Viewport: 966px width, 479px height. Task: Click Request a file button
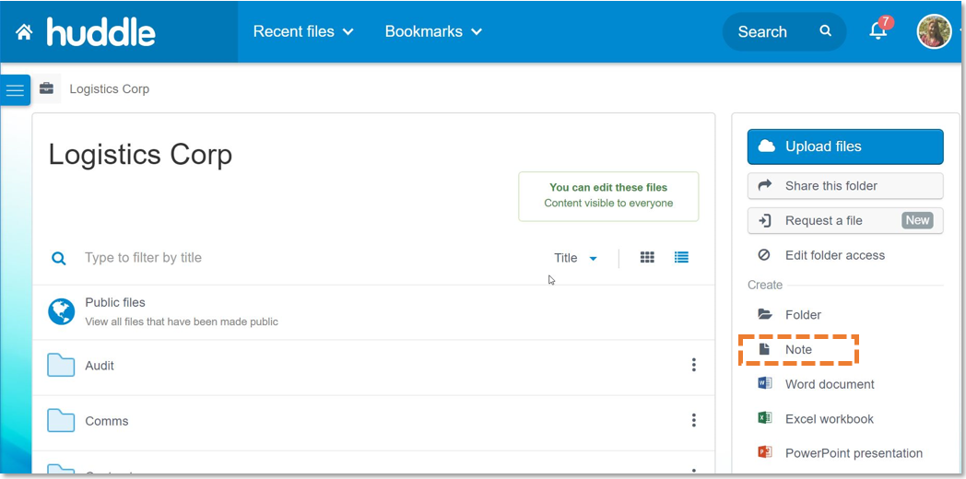[x=845, y=220]
